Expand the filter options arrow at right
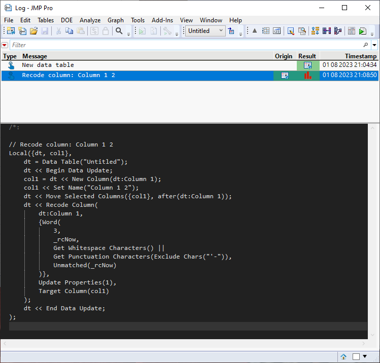The image size is (380, 363). (x=374, y=45)
